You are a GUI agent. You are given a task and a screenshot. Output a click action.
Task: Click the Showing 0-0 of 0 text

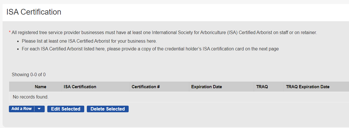click(29, 75)
